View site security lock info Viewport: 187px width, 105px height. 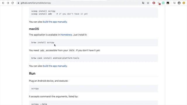(18, 3)
